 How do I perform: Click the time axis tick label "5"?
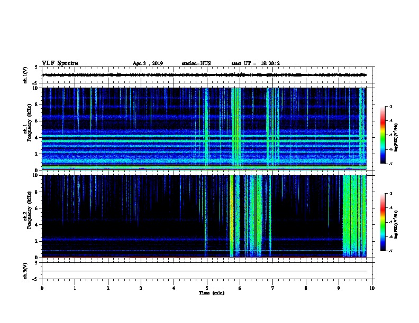pyautogui.click(x=207, y=288)
